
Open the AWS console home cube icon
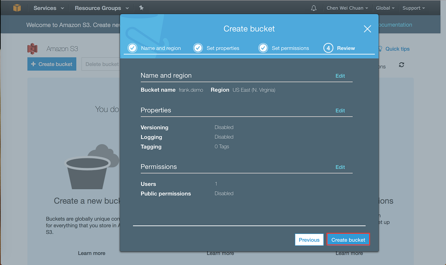[x=17, y=8]
